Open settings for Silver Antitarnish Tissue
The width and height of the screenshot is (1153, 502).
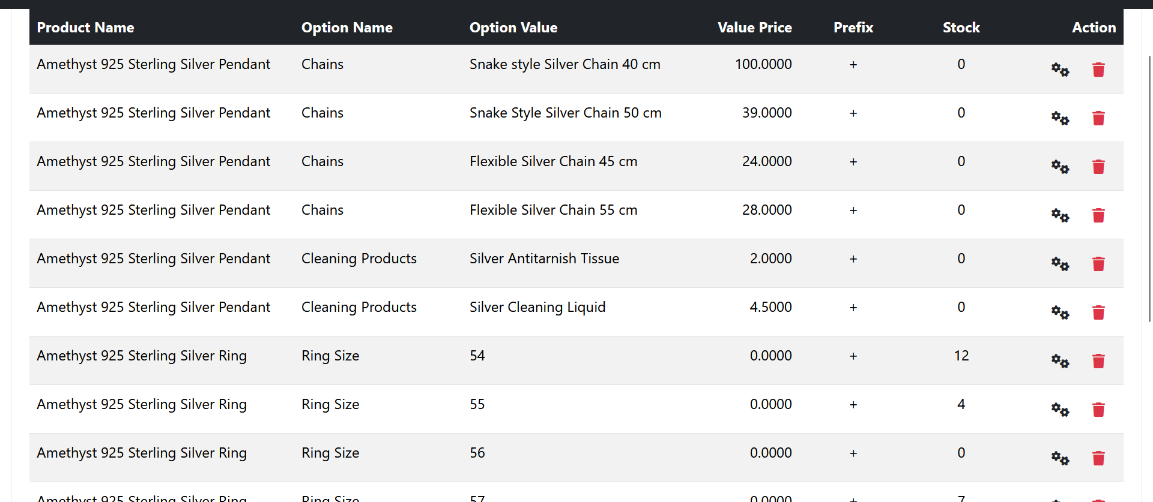(1060, 264)
